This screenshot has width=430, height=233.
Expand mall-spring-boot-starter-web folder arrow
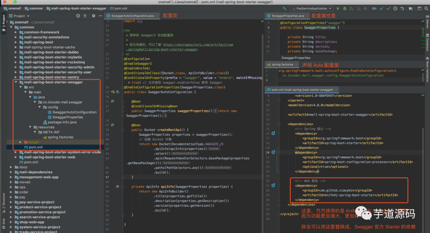pos(16,157)
